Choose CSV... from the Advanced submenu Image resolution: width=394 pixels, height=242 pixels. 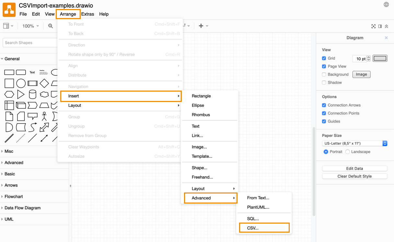(264, 228)
